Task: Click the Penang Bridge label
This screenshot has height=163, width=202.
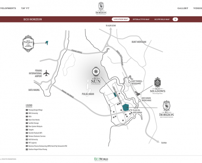Action: coord(77,51)
